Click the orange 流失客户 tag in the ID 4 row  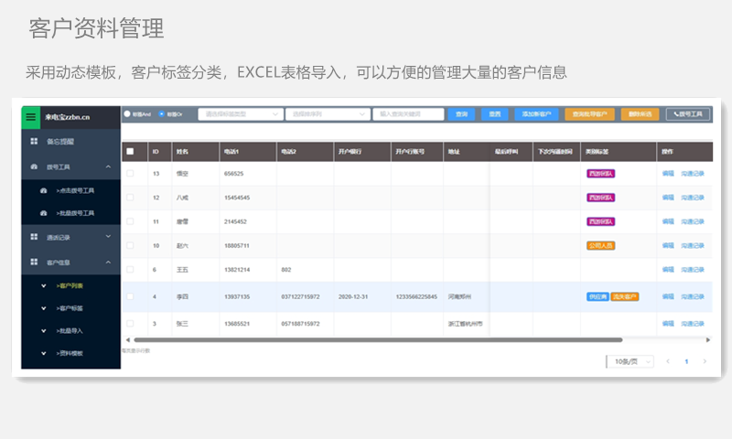tap(625, 296)
